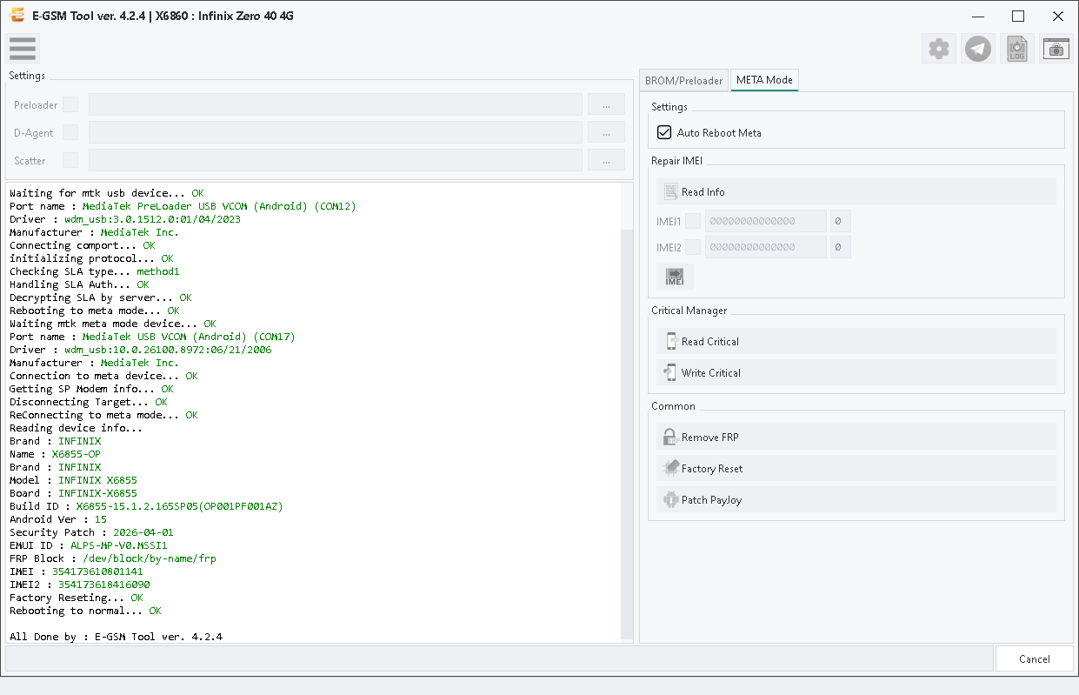This screenshot has width=1079, height=695.
Task: Enable the Preloader checkbox
Action: coord(70,104)
